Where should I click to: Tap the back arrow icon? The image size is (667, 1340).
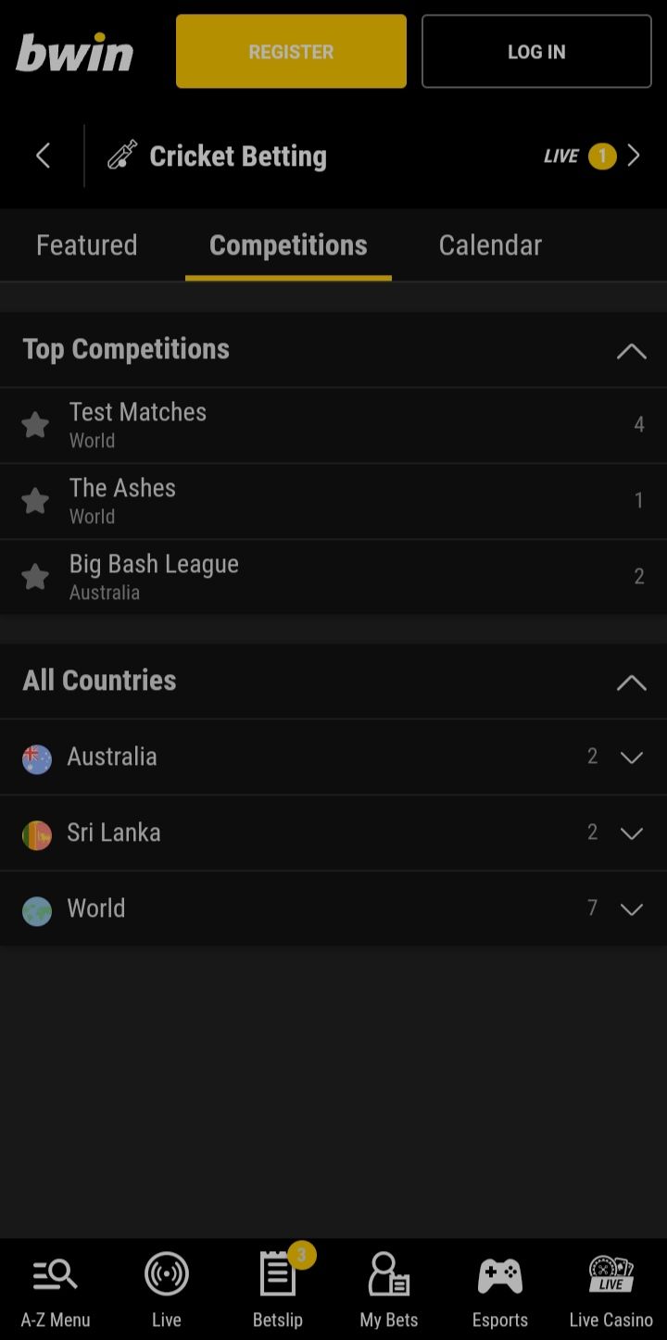pos(43,156)
